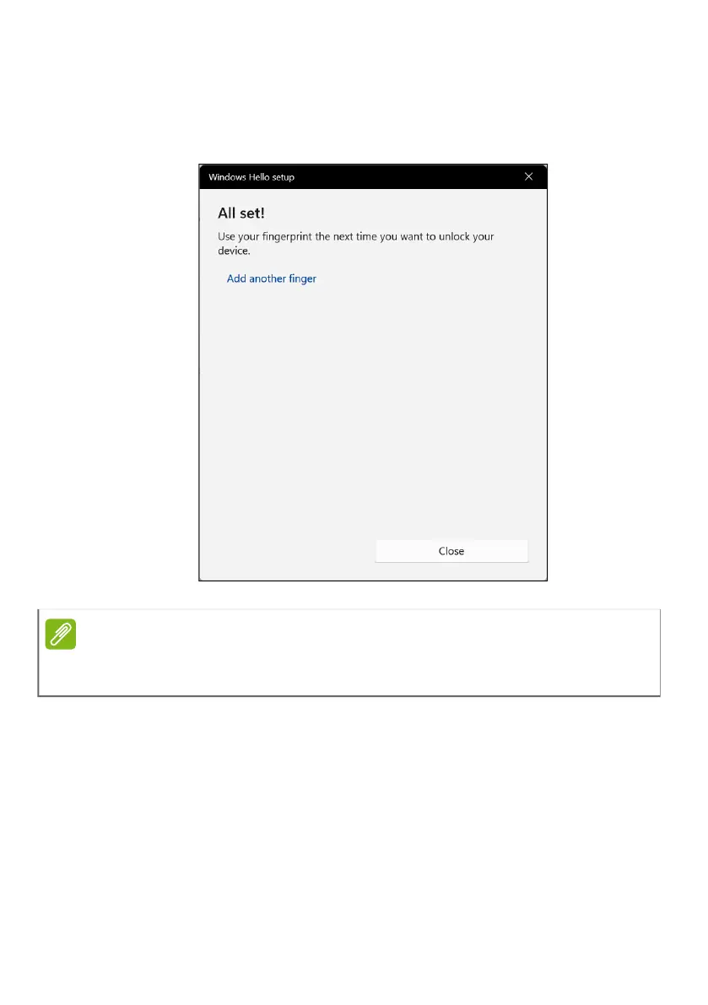Click the word "device." in the message
The image size is (708, 1005).
[234, 251]
